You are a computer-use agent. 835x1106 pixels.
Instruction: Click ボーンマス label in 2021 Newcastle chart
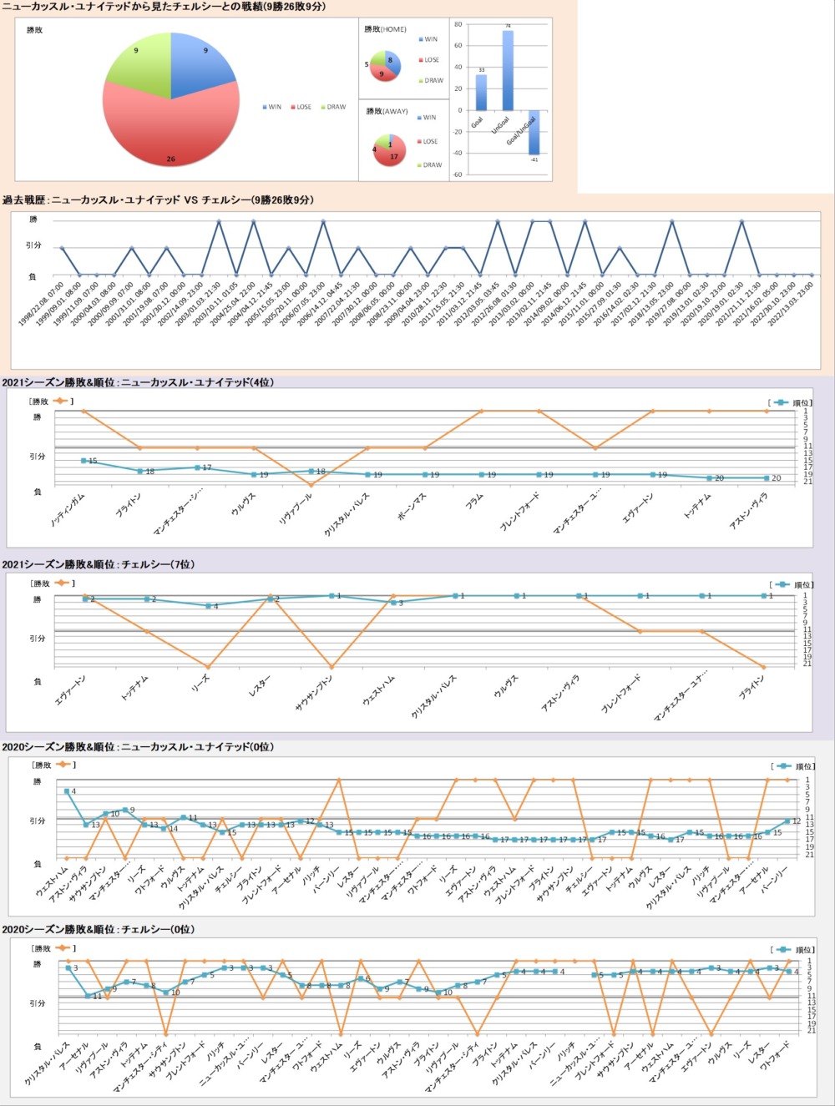click(412, 506)
